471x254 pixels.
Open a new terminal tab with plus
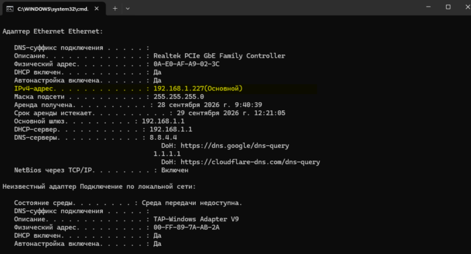point(115,9)
